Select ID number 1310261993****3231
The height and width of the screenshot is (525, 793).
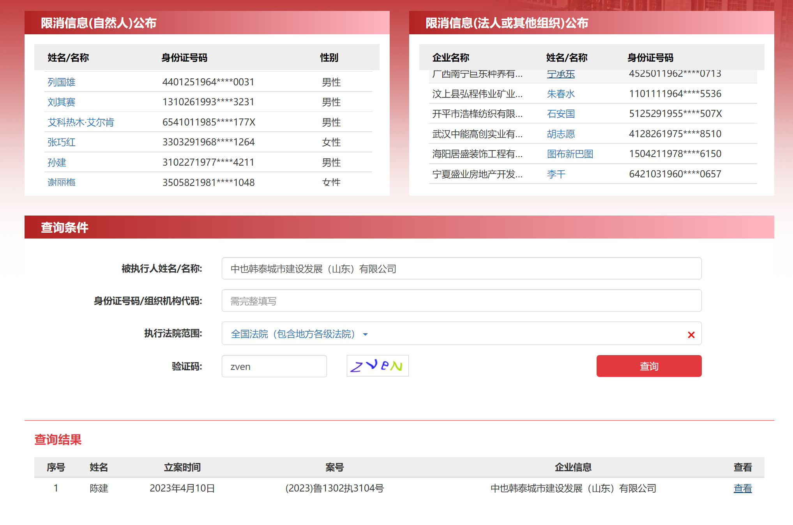[208, 102]
